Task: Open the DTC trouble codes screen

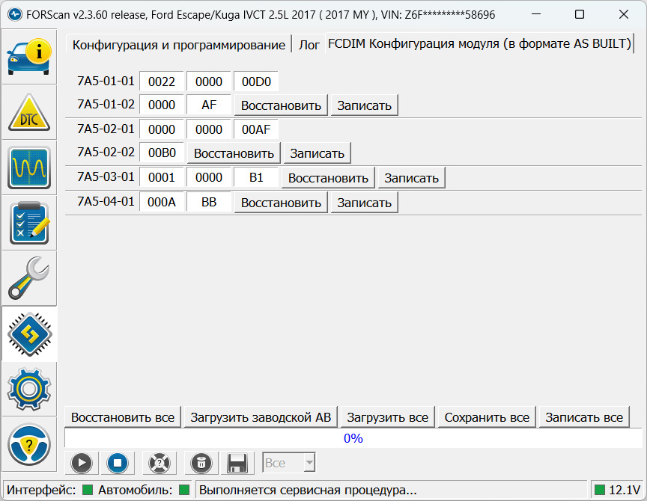Action: [29, 111]
